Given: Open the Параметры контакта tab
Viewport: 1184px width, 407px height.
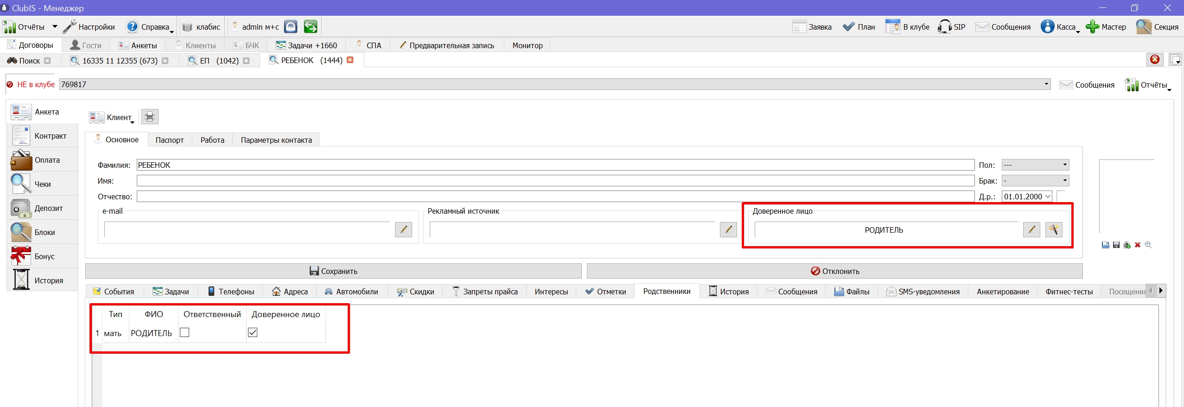Looking at the screenshot, I should click(276, 140).
